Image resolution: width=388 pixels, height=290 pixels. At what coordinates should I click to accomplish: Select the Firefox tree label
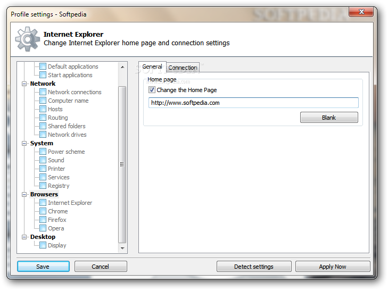click(x=57, y=220)
